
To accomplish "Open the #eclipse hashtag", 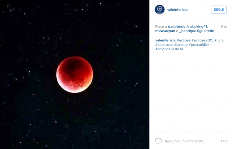I will (184, 40).
